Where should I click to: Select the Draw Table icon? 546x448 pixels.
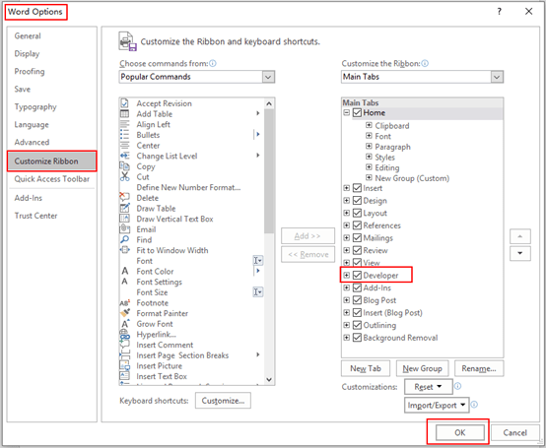coord(124,208)
